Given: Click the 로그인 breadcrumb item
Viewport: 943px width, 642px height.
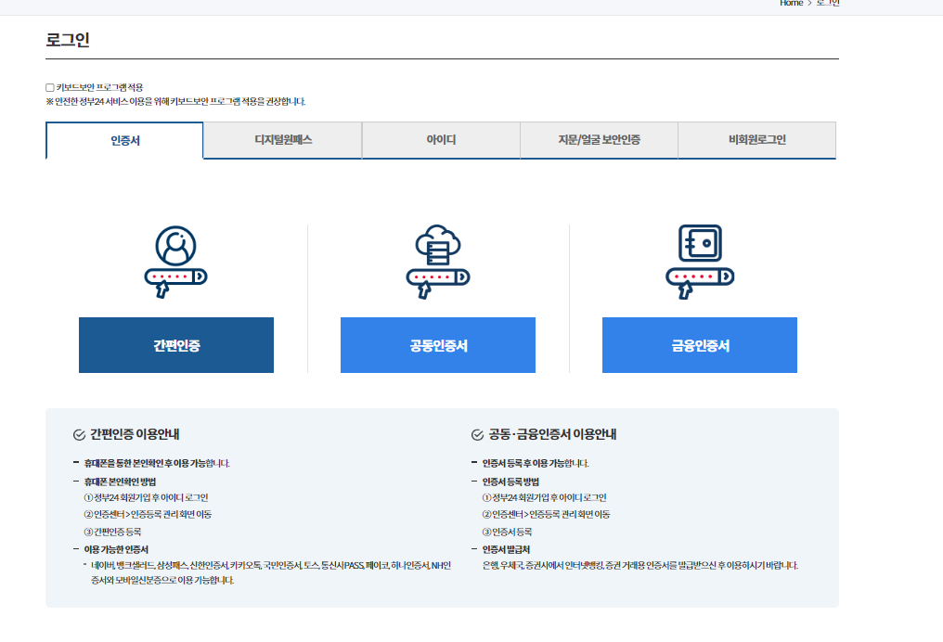Looking at the screenshot, I should click(828, 3).
